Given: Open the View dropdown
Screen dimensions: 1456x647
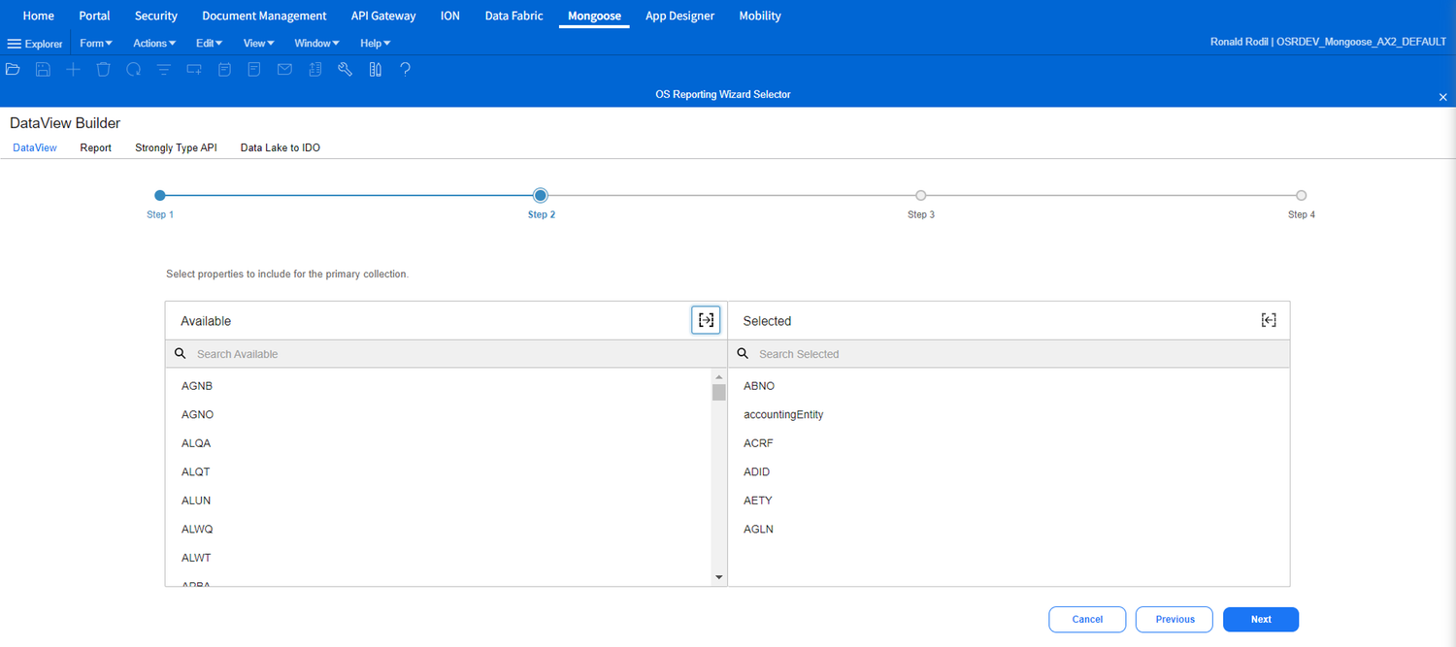Looking at the screenshot, I should coord(258,43).
